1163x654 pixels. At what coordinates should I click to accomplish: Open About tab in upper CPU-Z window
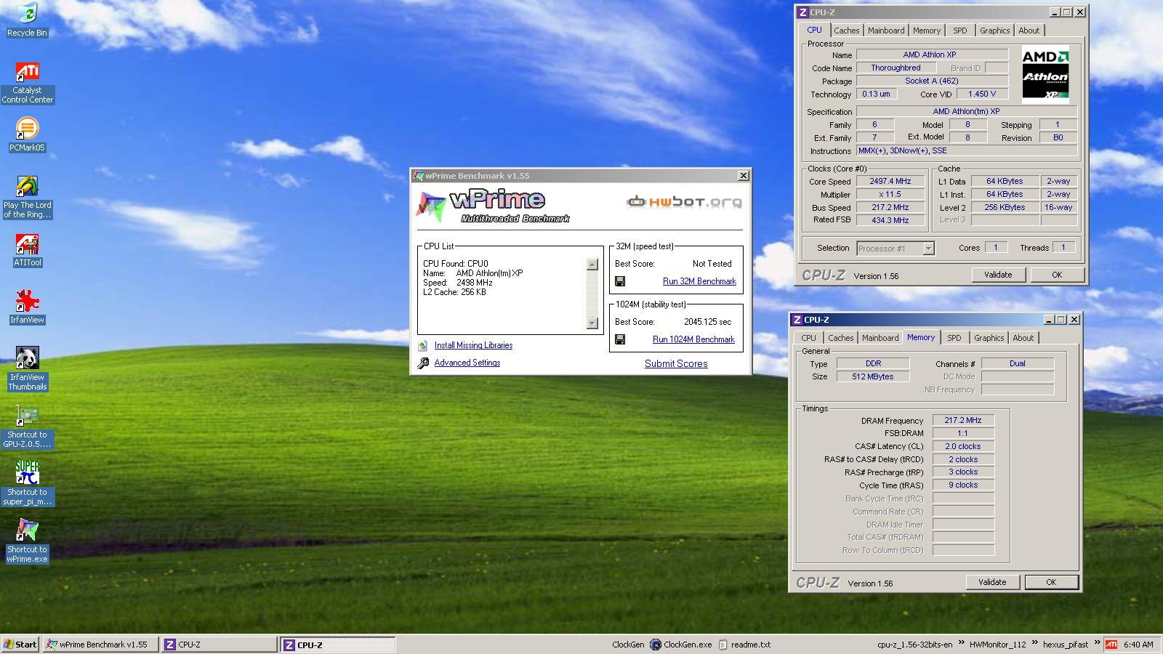click(1029, 31)
